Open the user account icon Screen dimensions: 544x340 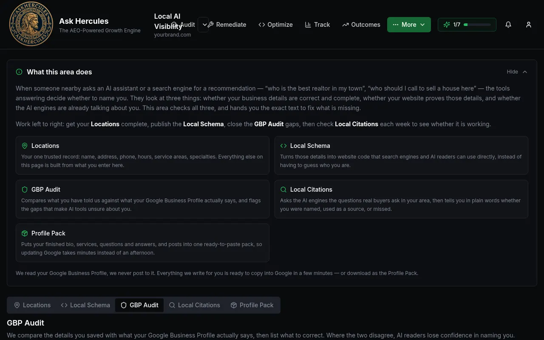point(529,25)
